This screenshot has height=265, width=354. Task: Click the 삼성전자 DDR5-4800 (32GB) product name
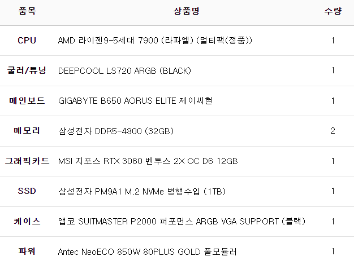pyautogui.click(x=115, y=131)
